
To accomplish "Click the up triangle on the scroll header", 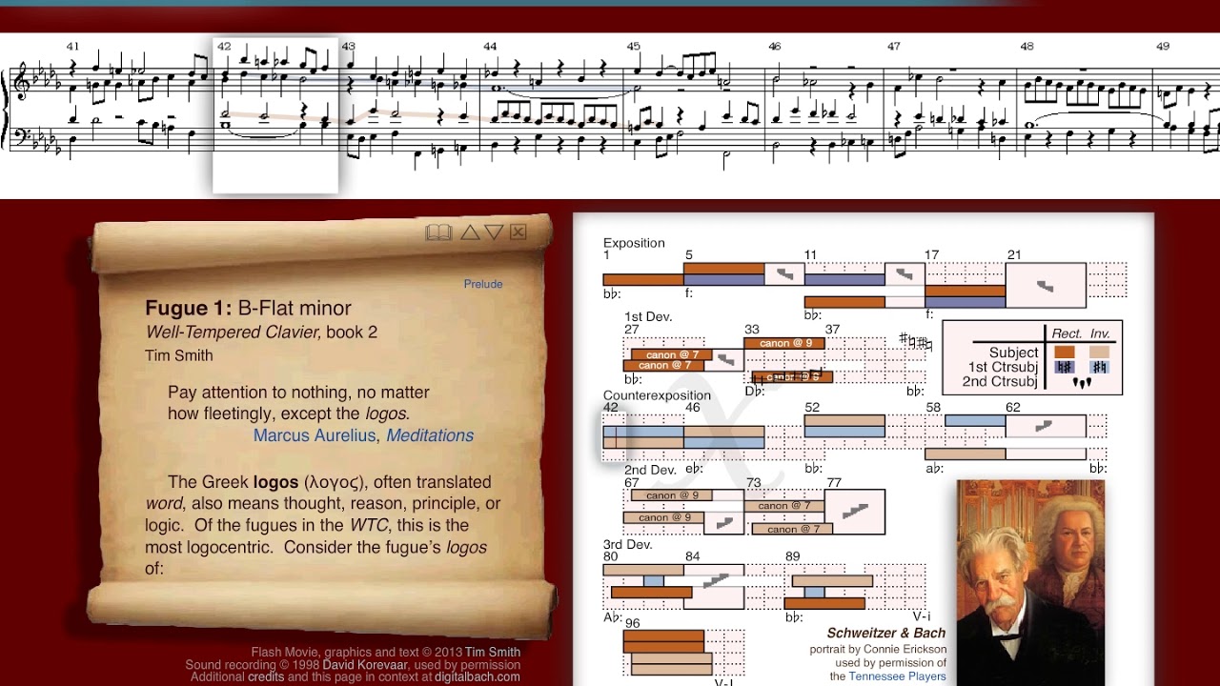I will click(x=470, y=232).
